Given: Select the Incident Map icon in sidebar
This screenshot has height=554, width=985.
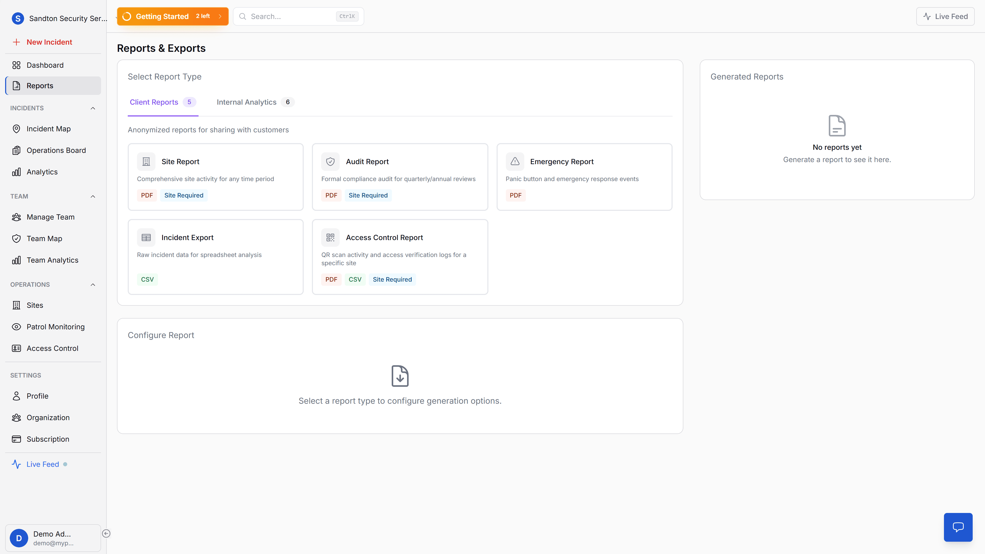Looking at the screenshot, I should [16, 128].
